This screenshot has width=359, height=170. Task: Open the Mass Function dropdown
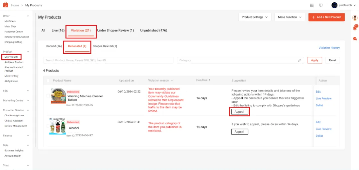pos(290,17)
